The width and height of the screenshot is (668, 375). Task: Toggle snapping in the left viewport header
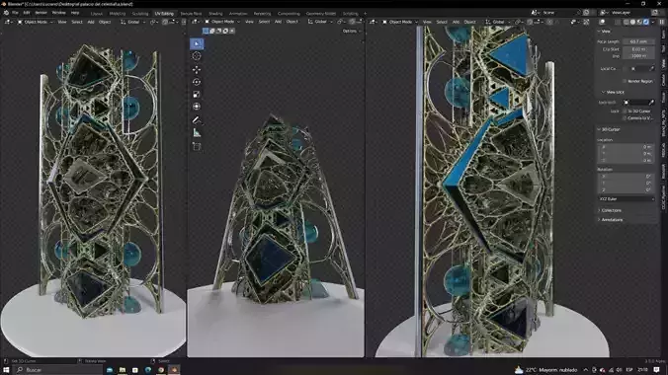165,22
